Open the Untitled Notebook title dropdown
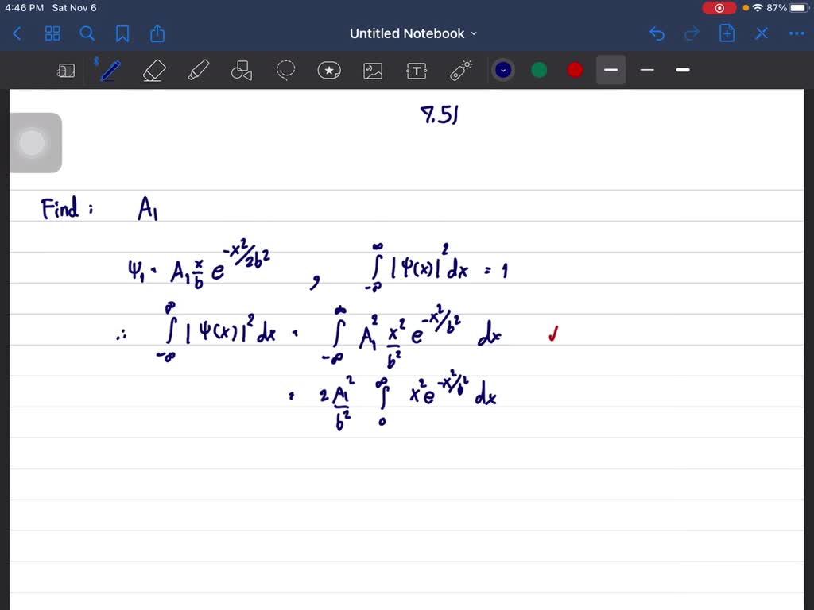814x610 pixels. coord(474,33)
